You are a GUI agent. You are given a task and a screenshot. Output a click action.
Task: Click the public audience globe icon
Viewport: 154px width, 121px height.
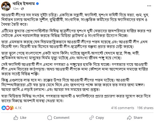point(22,9)
